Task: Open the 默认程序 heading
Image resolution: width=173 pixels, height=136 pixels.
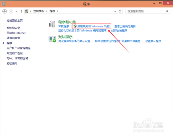Action: click(x=65, y=37)
